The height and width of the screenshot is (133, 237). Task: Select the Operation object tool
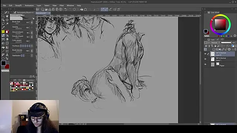point(3,20)
